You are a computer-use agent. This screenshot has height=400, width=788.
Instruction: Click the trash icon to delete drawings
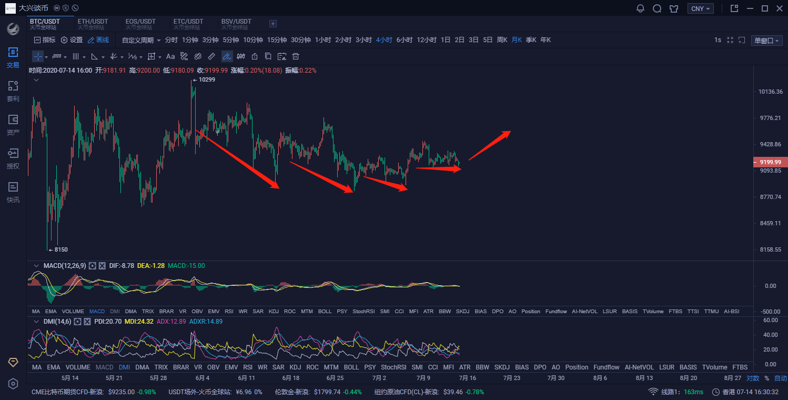296,56
